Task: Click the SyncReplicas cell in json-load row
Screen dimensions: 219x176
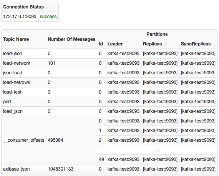Action: coord(198,73)
